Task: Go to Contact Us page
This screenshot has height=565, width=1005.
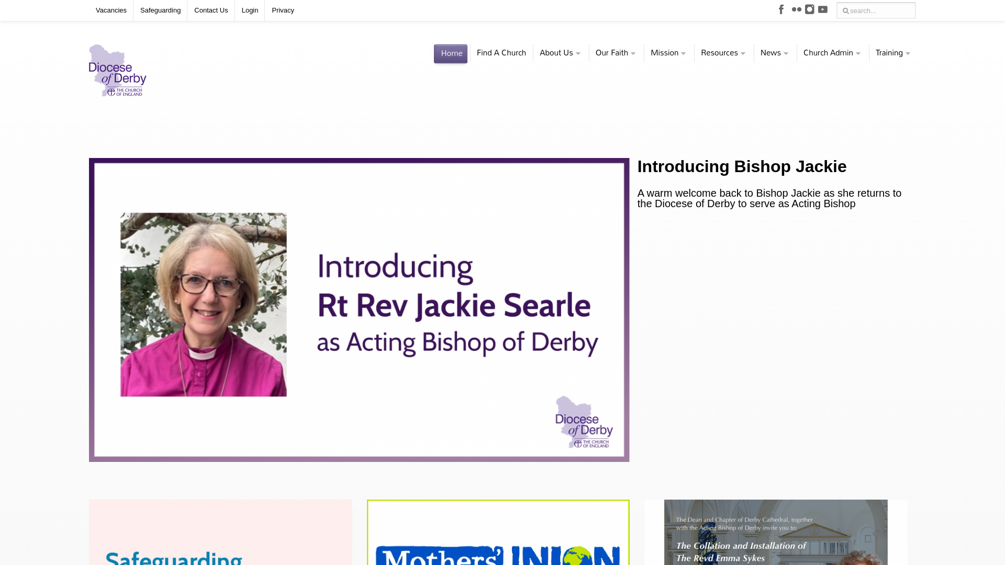Action: pyautogui.click(x=211, y=10)
